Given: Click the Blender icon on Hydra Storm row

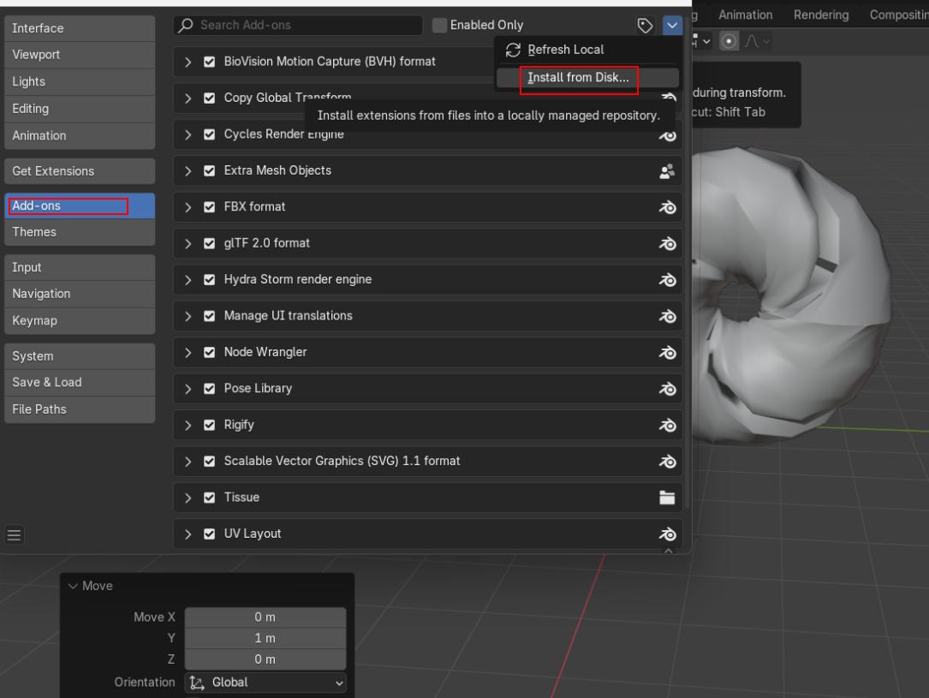Looking at the screenshot, I should pyautogui.click(x=667, y=280).
